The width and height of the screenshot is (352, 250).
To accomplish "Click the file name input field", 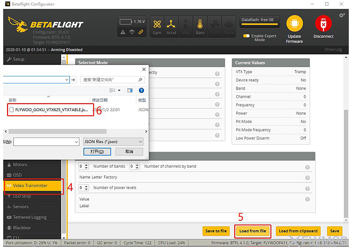I will point(44,142).
